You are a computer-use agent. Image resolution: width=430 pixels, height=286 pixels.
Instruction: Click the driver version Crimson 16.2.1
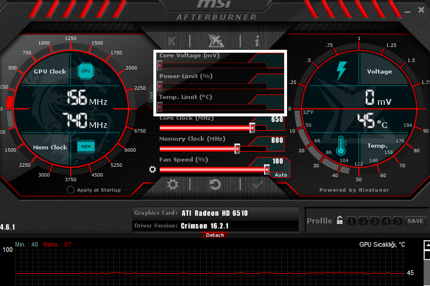tap(204, 226)
